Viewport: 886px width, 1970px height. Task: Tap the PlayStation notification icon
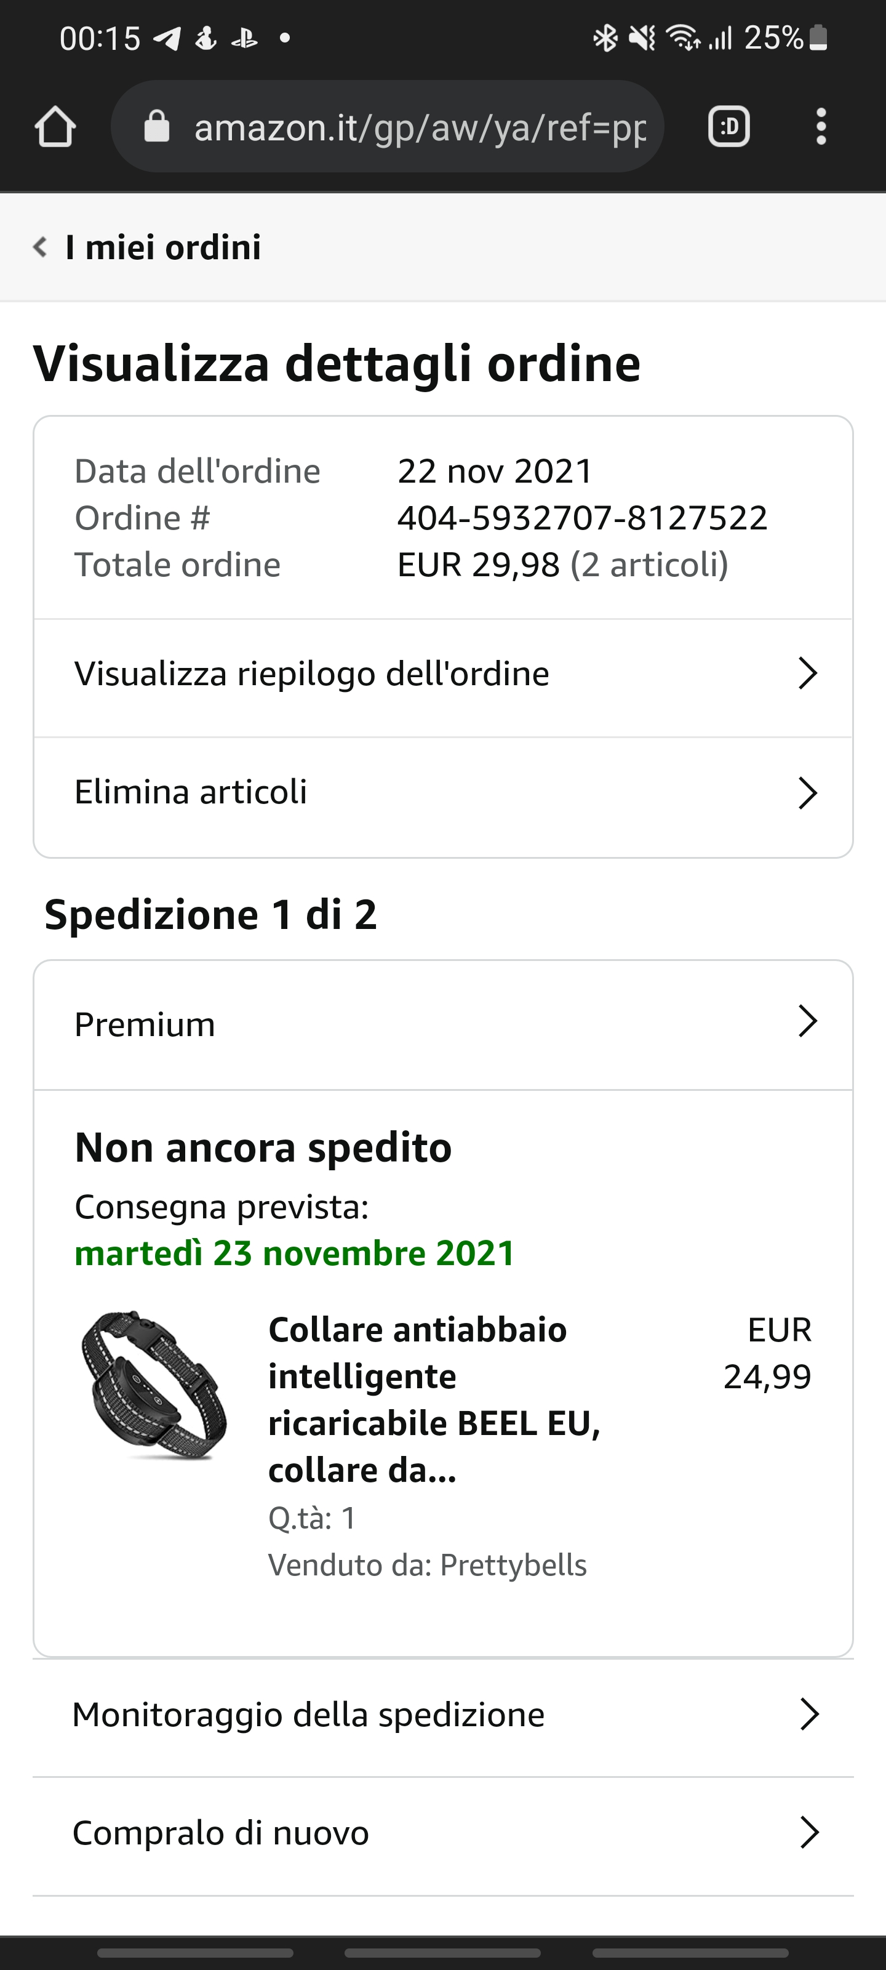245,38
